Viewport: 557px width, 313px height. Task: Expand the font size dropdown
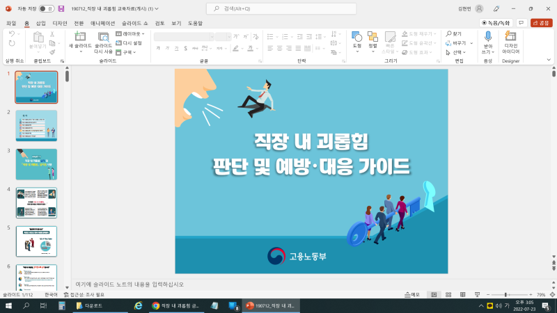coord(229,37)
